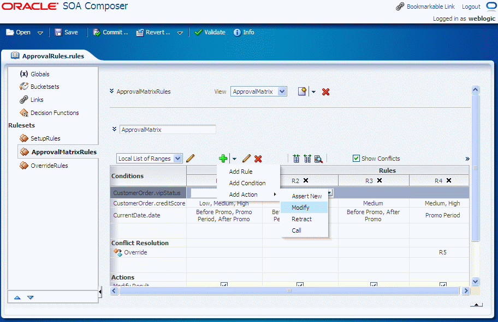Collapse the left panel splitter arrow
Screen dimensions: 498x322
point(100,291)
